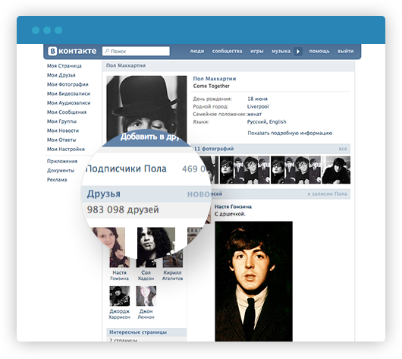Viewport: 402px width, 359px height.
Task: Open the last photo thumbnail in strip
Action: point(336,170)
